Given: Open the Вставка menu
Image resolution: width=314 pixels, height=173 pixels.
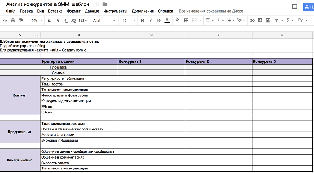Looking at the screenshot, I should (x=55, y=11).
